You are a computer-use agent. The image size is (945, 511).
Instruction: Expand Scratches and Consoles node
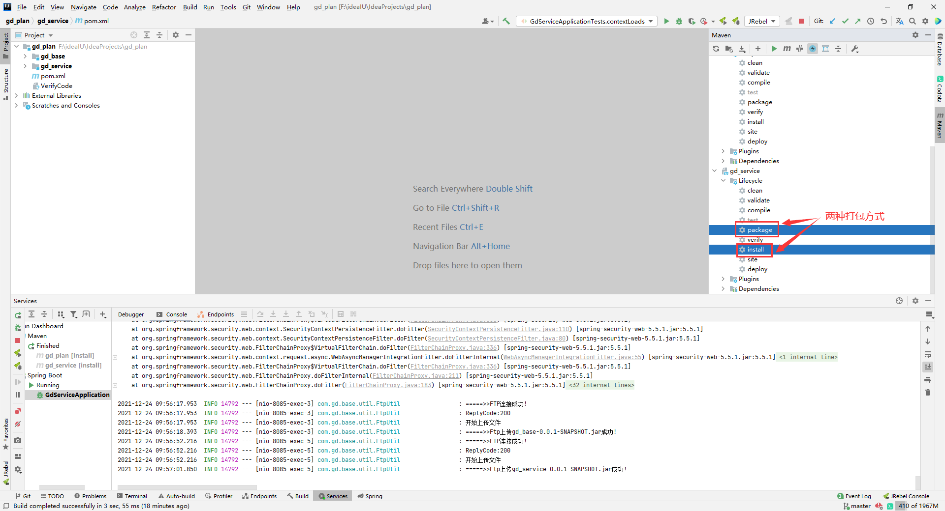point(16,106)
